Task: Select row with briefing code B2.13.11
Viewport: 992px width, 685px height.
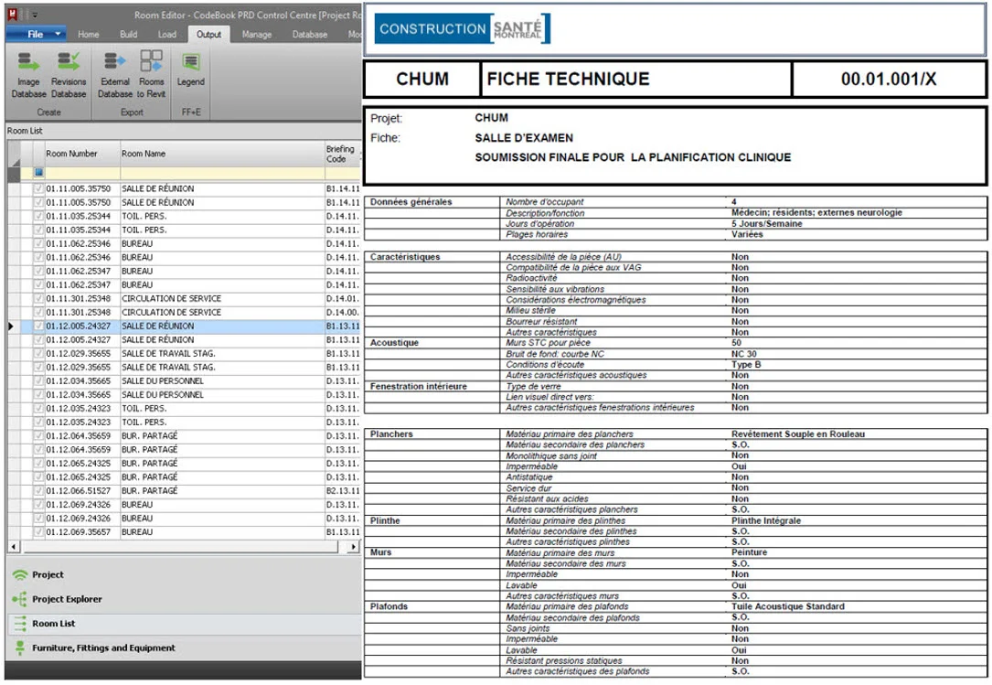Action: coord(342,490)
